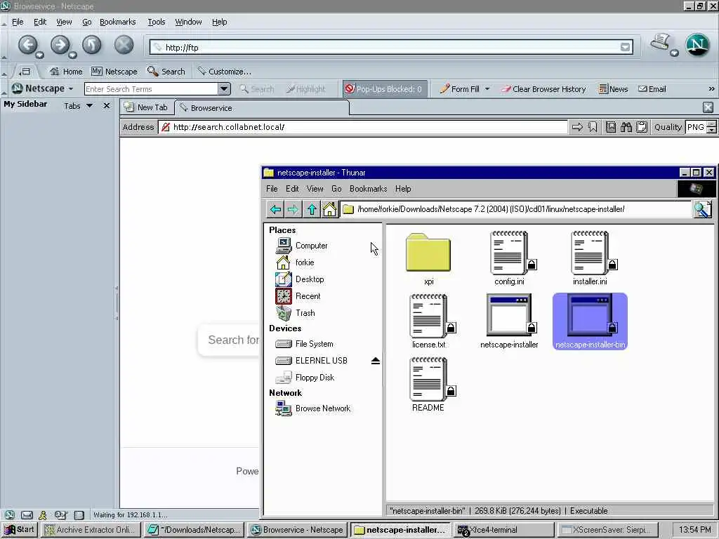This screenshot has height=539, width=719.
Task: Click the Search button in personal toolbar
Action: 166,72
